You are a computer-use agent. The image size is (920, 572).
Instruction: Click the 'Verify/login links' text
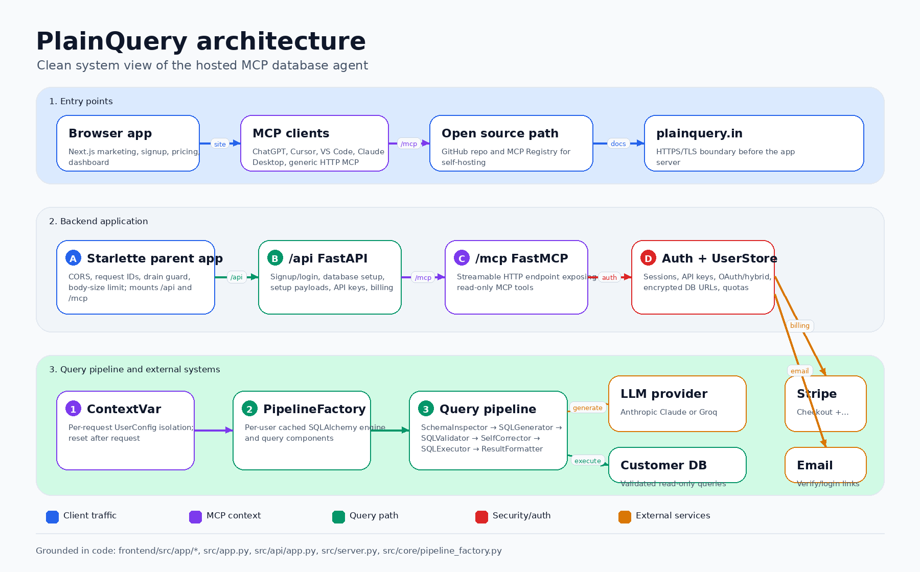coord(828,484)
